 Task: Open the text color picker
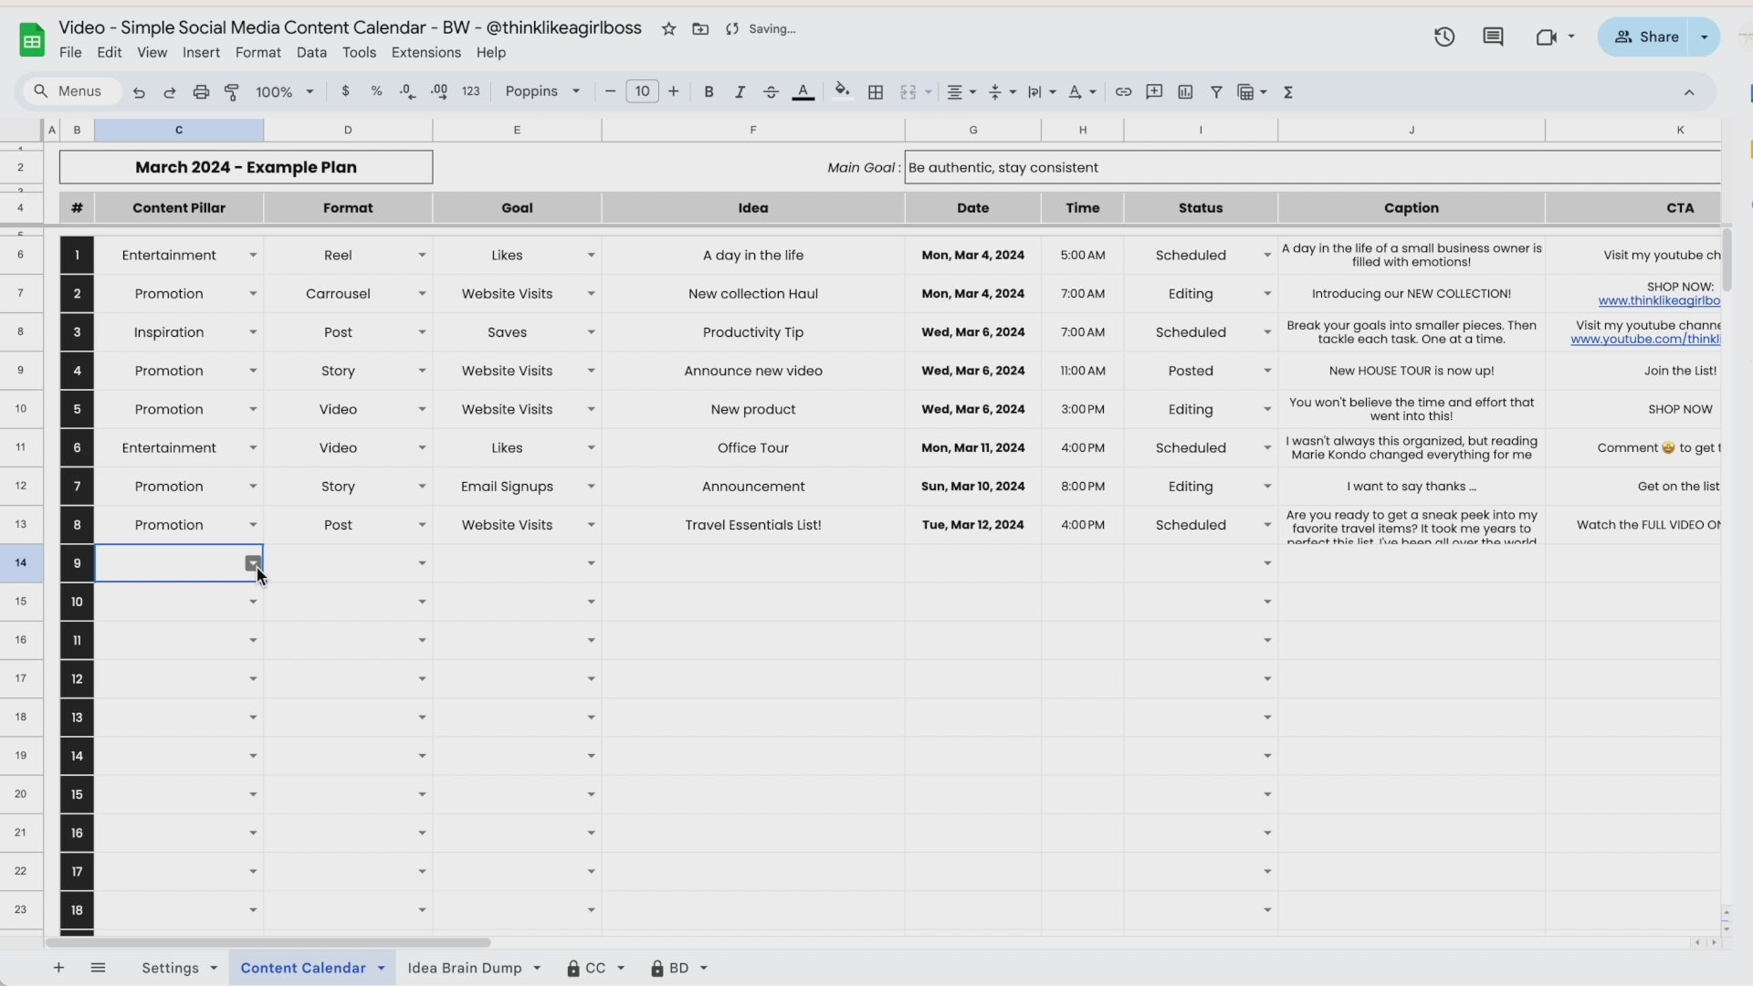(803, 92)
